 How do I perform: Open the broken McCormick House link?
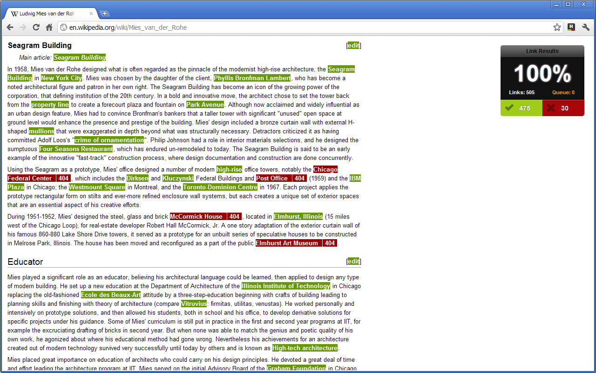point(205,216)
